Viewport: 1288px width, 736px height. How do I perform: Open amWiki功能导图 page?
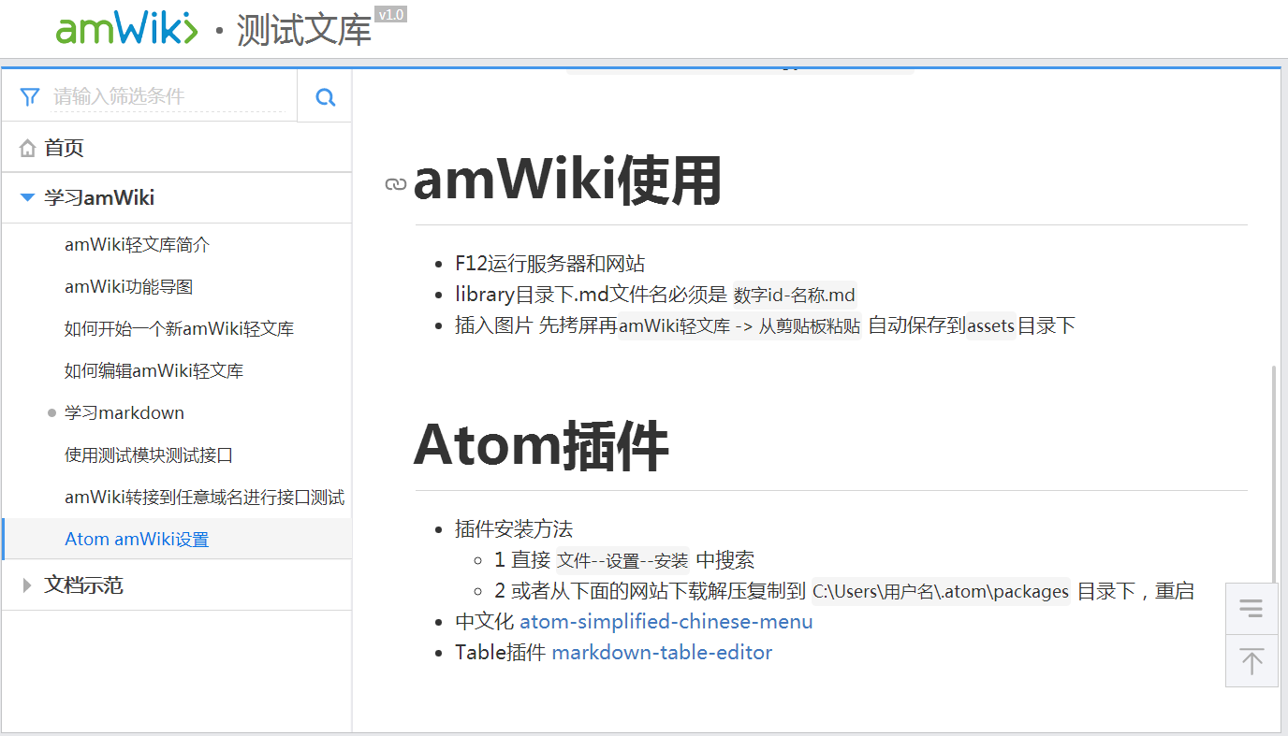[128, 287]
